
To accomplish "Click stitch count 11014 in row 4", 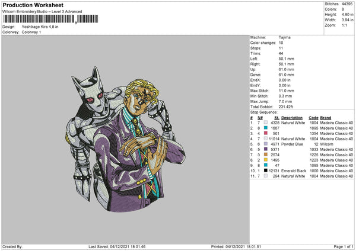I will 274,139.
